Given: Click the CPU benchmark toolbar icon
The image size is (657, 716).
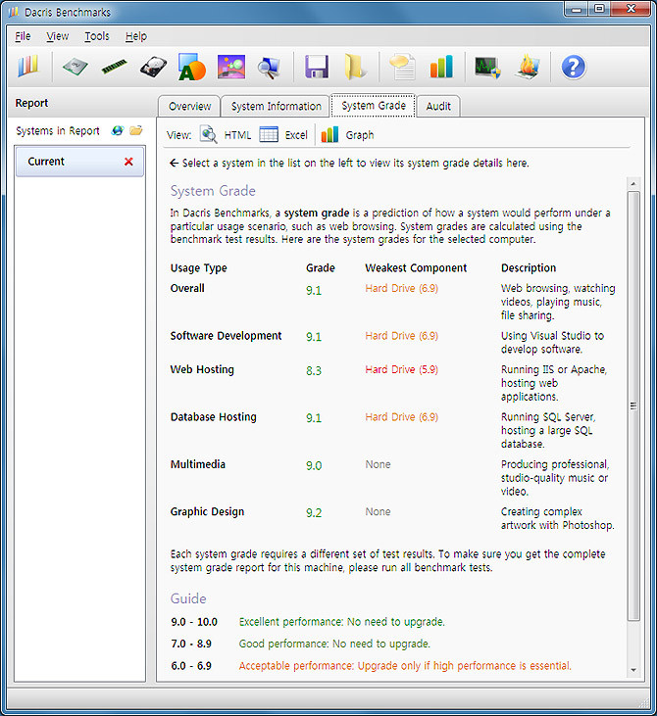Looking at the screenshot, I should pyautogui.click(x=75, y=67).
